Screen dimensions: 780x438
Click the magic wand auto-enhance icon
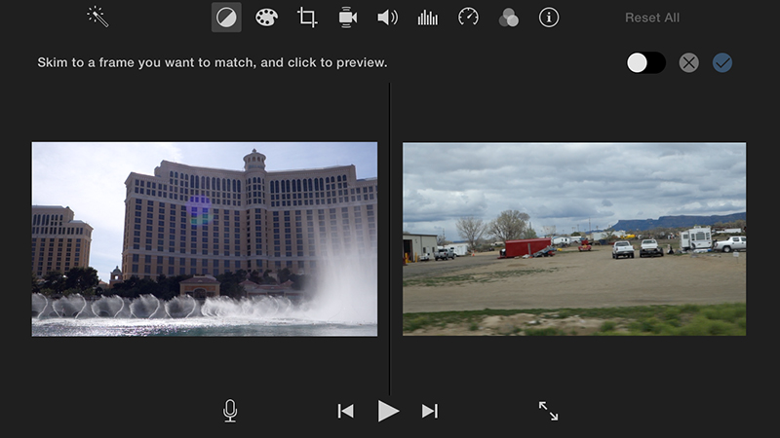coord(97,18)
